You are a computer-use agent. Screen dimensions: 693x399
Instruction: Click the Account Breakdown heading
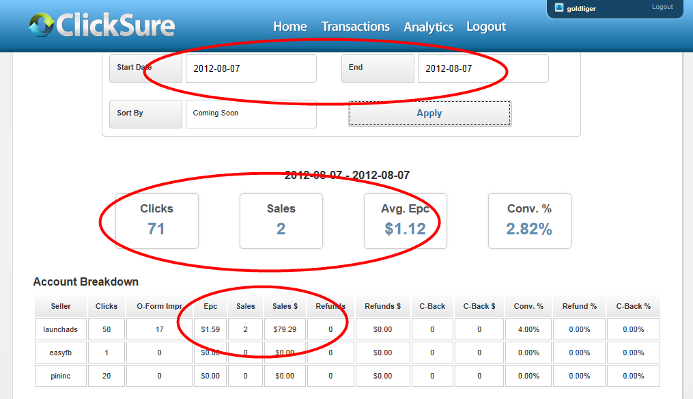(x=86, y=281)
